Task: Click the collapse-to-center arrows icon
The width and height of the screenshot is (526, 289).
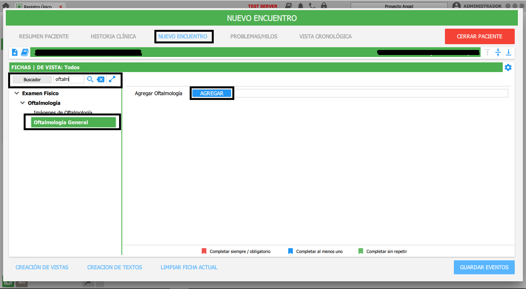Action: click(498, 52)
